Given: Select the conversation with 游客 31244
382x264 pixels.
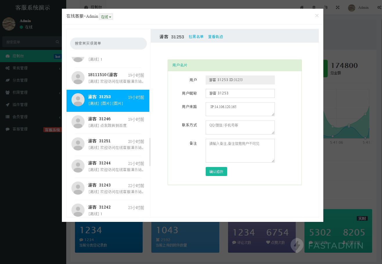Looking at the screenshot, I should coord(108,166).
